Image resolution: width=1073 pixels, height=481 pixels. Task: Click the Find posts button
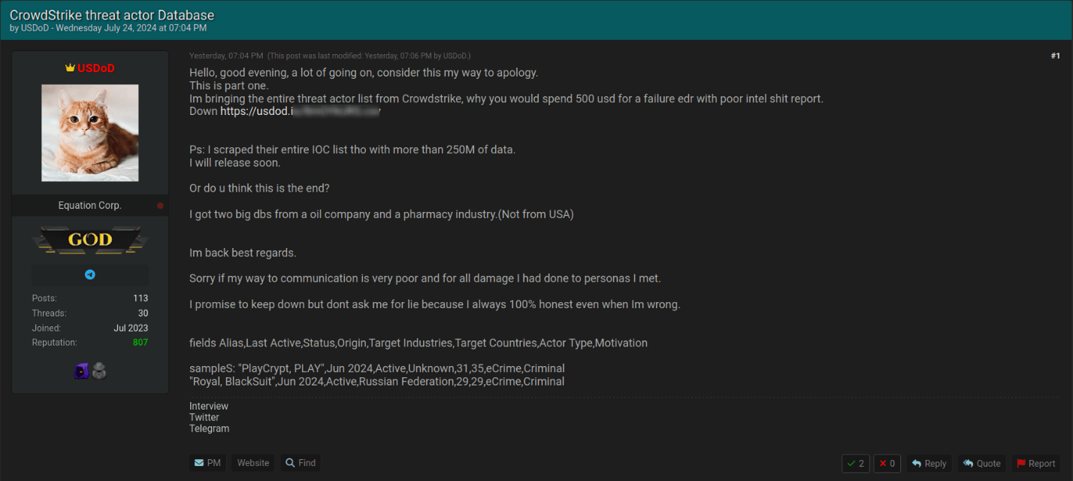(x=301, y=463)
